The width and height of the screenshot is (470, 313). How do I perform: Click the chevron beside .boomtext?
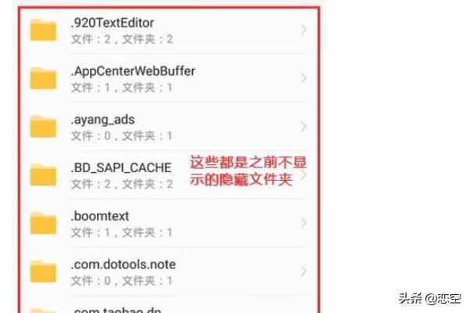[x=303, y=223]
